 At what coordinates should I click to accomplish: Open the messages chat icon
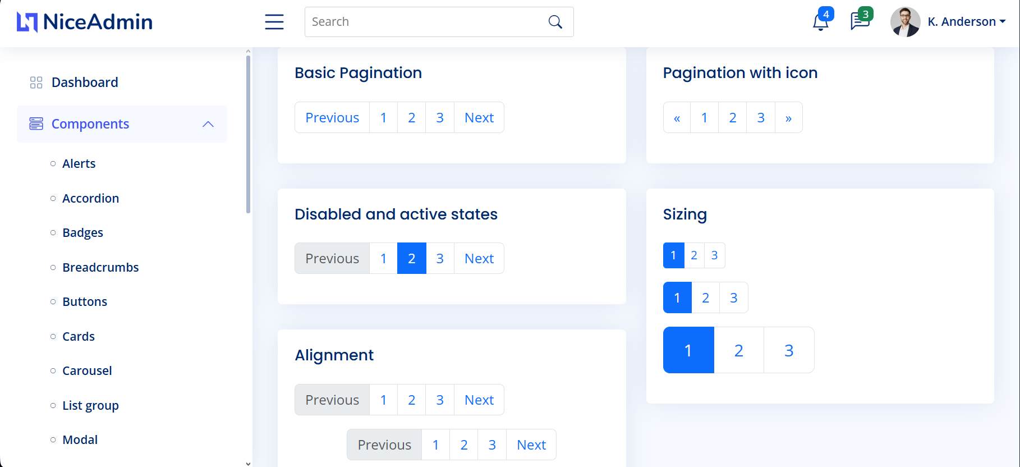click(859, 21)
